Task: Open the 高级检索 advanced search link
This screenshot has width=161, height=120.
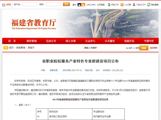Action: pos(154,48)
